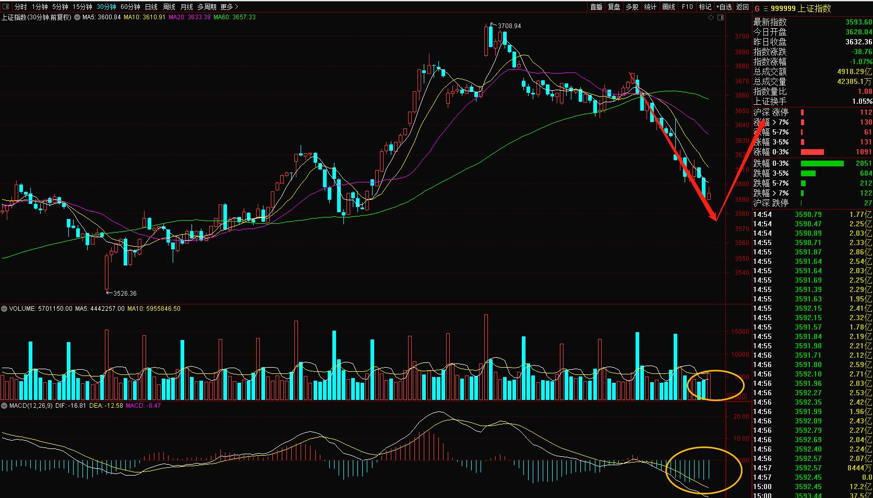Click the 跌幅 3-5% green bar

point(808,173)
